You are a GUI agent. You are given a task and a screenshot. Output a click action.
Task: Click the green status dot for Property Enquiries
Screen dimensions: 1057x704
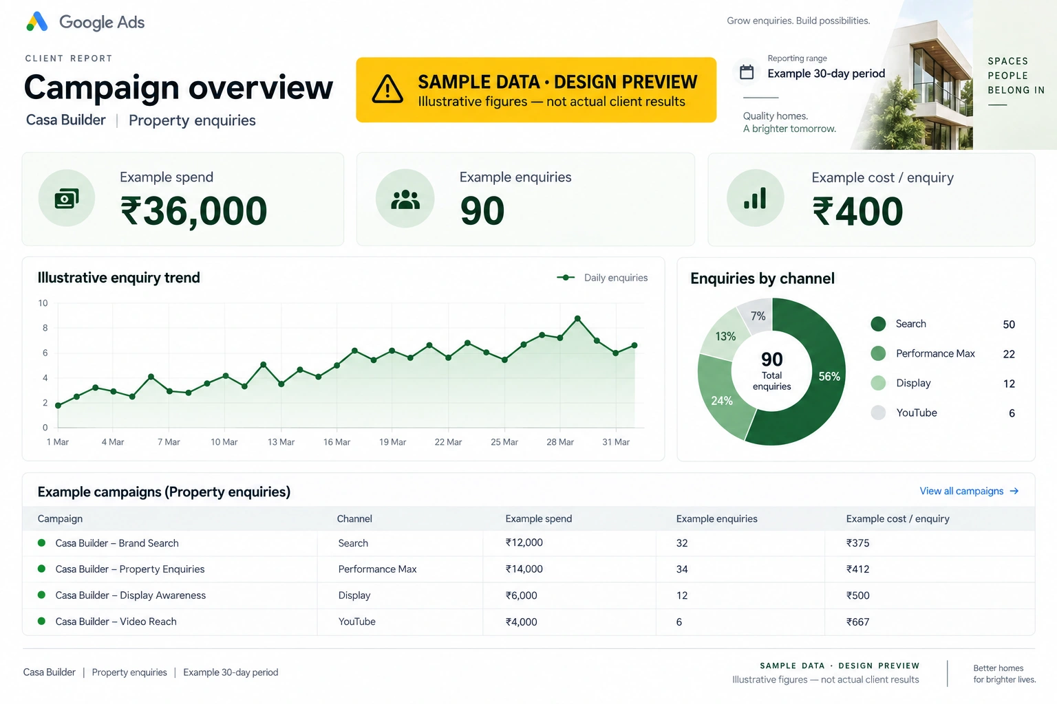(x=41, y=569)
